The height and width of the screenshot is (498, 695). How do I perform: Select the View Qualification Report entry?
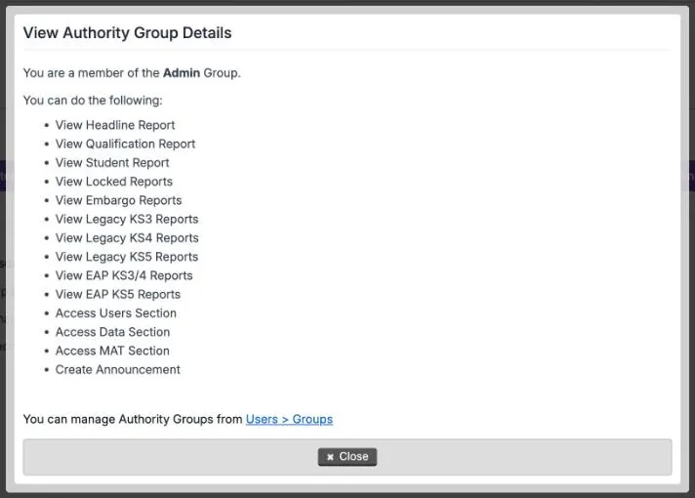coord(125,144)
